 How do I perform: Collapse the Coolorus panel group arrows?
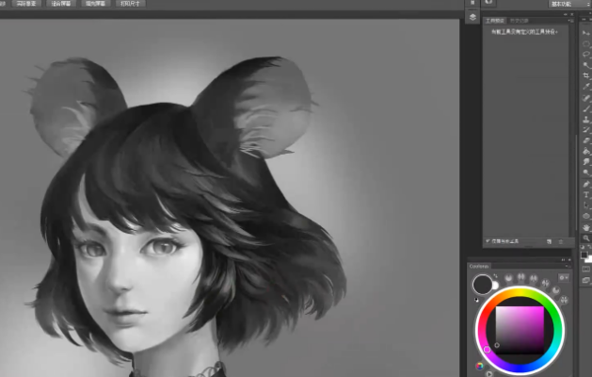(x=563, y=260)
